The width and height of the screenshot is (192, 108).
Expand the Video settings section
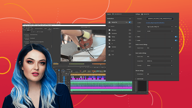[x=136, y=37]
